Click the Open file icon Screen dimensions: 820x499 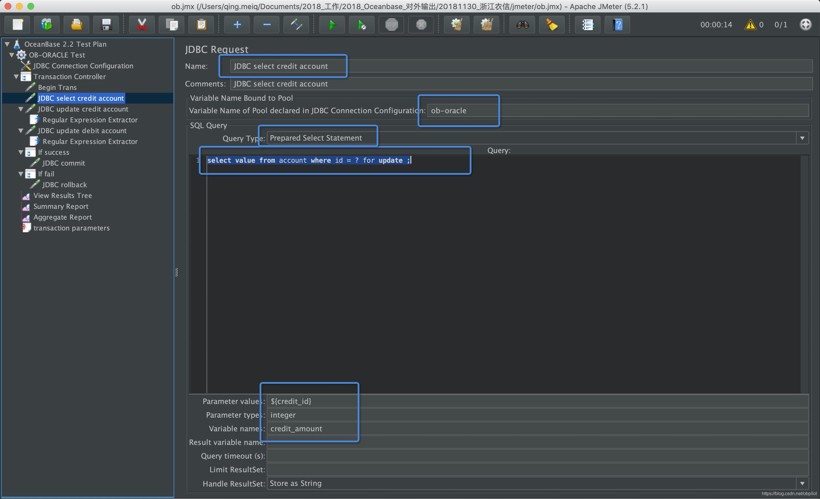(75, 24)
